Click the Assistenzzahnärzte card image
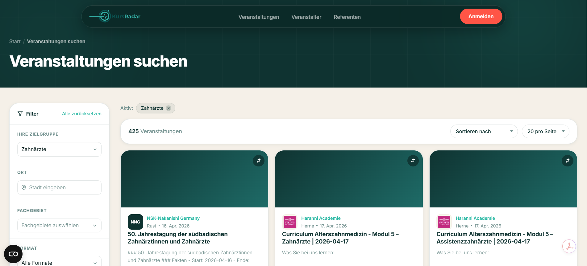587x266 pixels. (503, 179)
